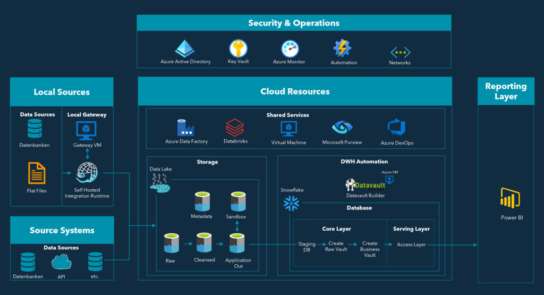The image size is (544, 295).
Task: Select the API cloud icon
Action: [62, 262]
